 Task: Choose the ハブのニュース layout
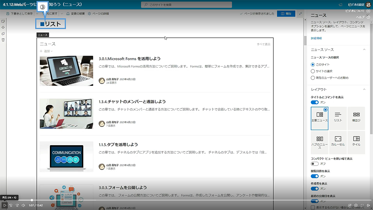(x=320, y=142)
